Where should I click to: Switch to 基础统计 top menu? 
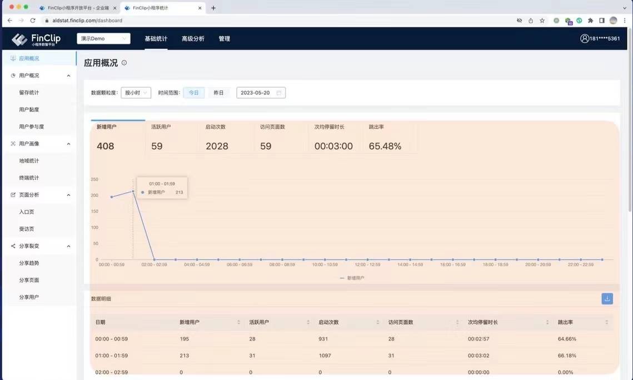point(156,39)
